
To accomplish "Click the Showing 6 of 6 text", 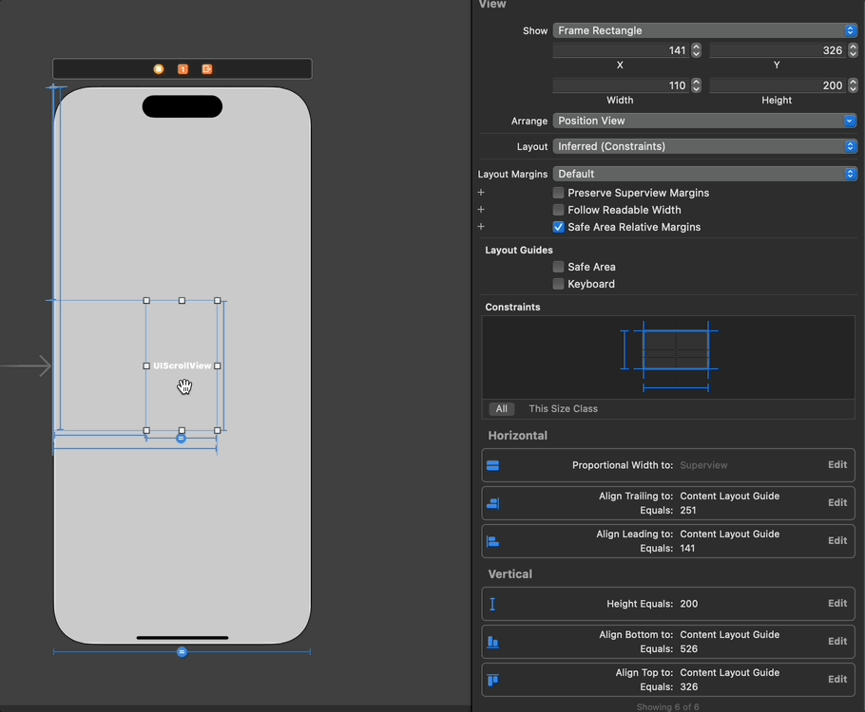I will [x=667, y=707].
